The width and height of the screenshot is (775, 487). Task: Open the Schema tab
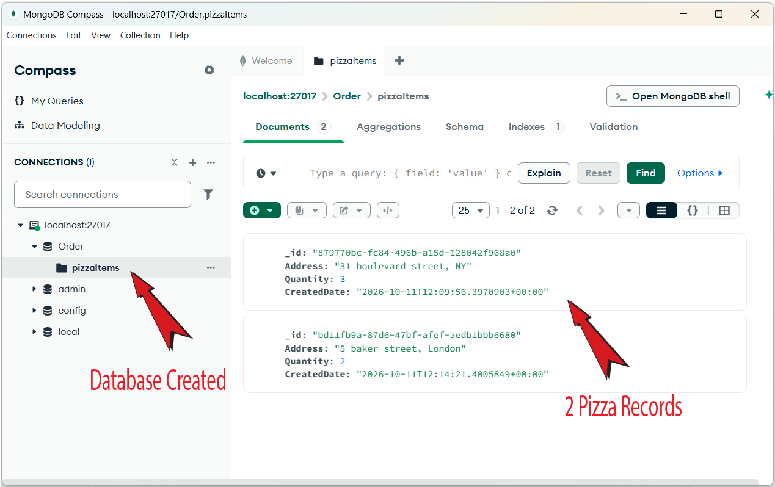[x=465, y=127]
